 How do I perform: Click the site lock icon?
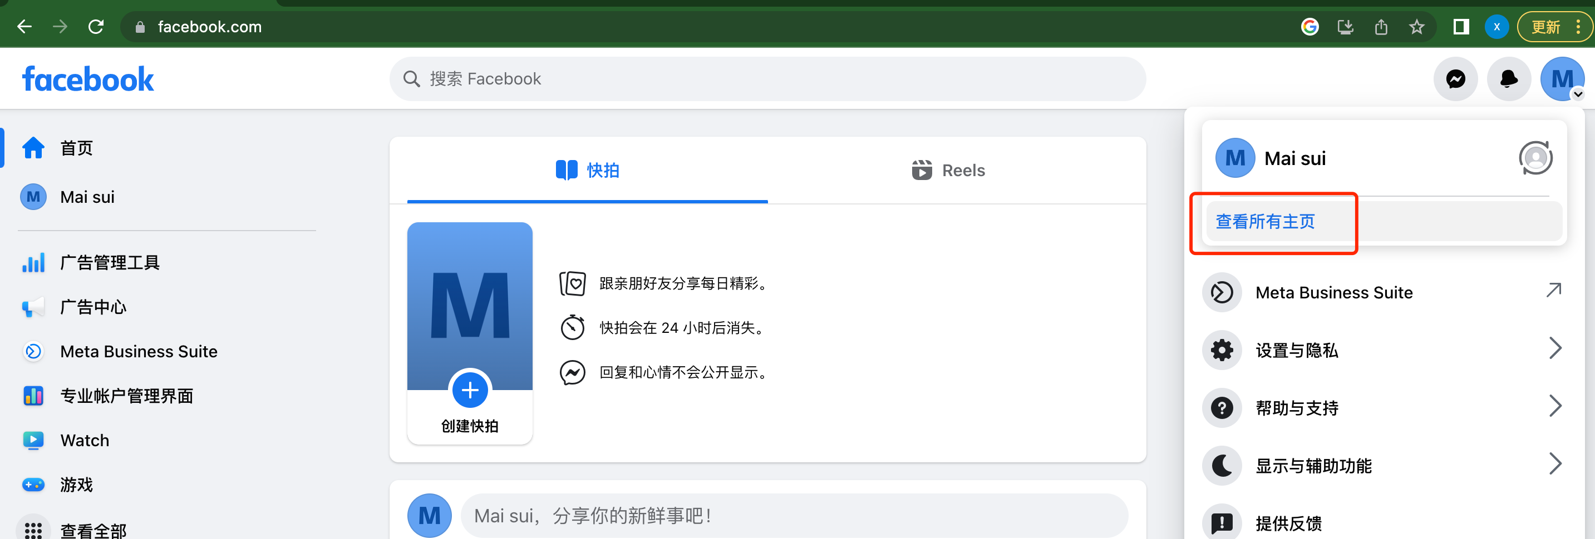pyautogui.click(x=140, y=27)
